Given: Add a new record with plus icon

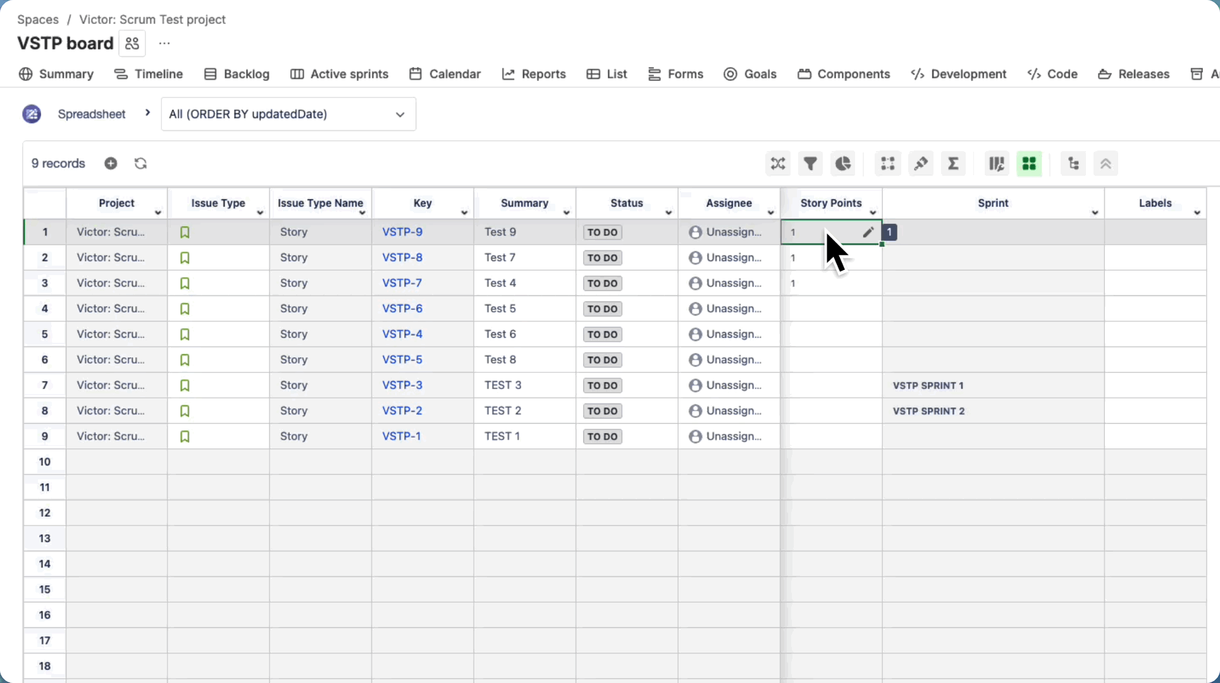Looking at the screenshot, I should pos(111,164).
